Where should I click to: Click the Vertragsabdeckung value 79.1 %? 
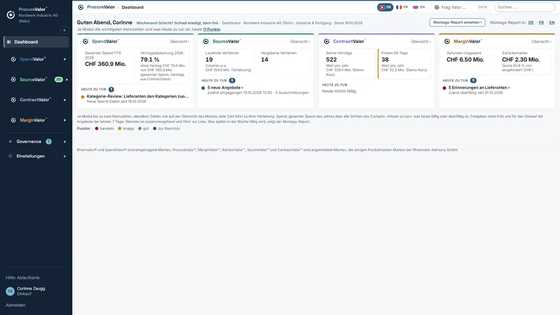(x=150, y=60)
